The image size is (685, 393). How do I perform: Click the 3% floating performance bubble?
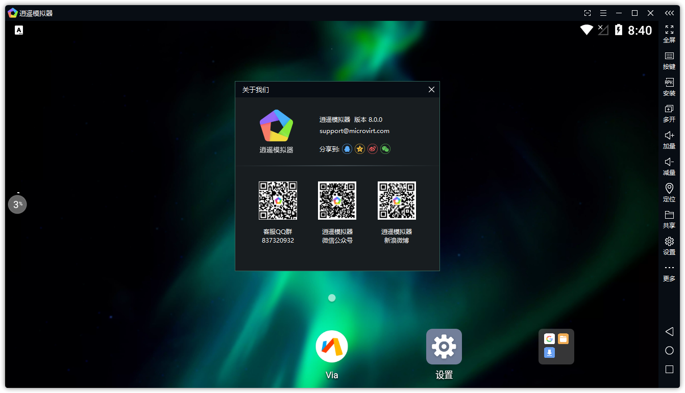click(17, 204)
